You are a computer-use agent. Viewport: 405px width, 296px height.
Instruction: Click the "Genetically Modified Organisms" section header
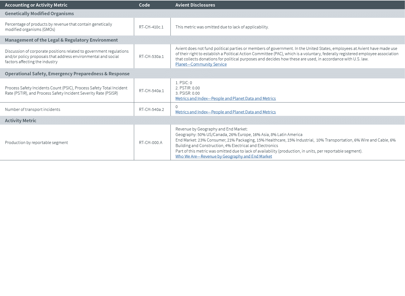(39, 13)
